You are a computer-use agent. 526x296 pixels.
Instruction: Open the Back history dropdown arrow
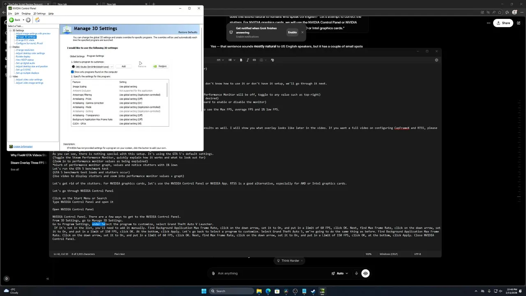point(23,20)
